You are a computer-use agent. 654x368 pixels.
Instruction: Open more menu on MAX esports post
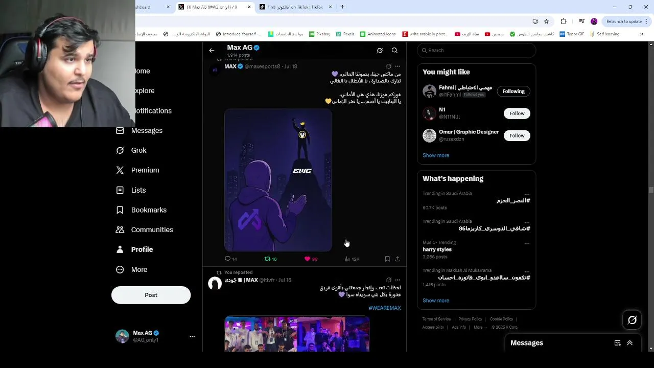point(398,66)
